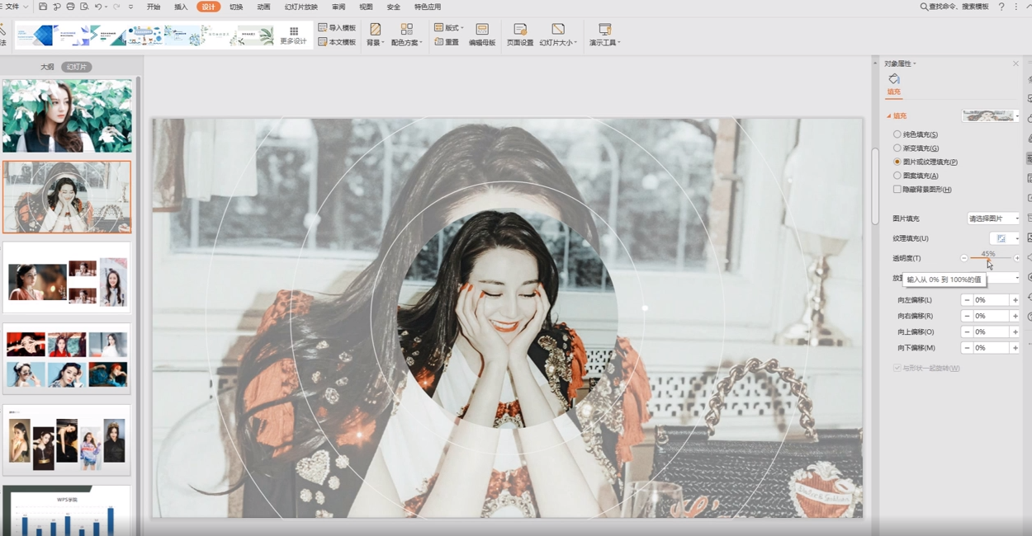Select 纯色填充(S) radio button
This screenshot has height=536, width=1032.
tap(897, 134)
